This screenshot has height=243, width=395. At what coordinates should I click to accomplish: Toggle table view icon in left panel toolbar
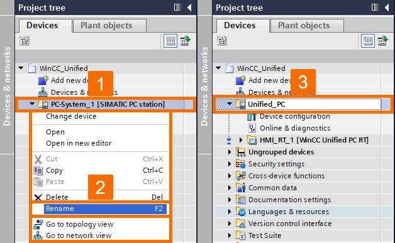pos(170,41)
